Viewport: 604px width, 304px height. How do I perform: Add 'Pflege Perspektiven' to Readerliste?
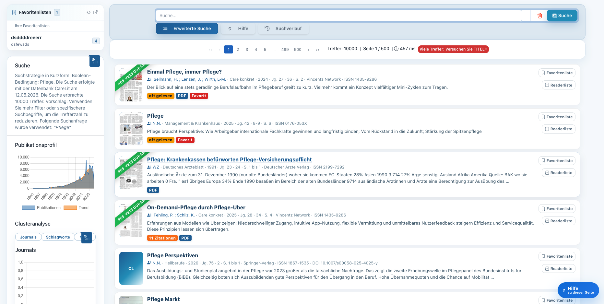point(559,269)
